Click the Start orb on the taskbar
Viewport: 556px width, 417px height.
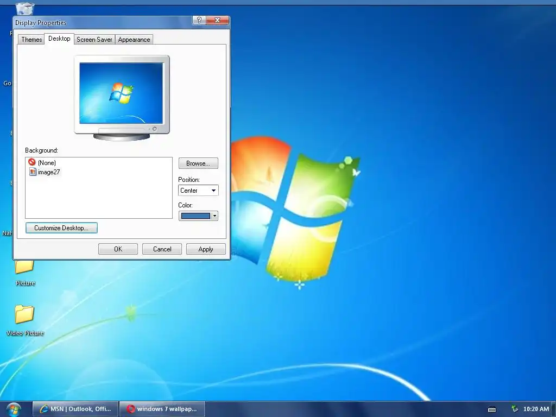coord(14,409)
